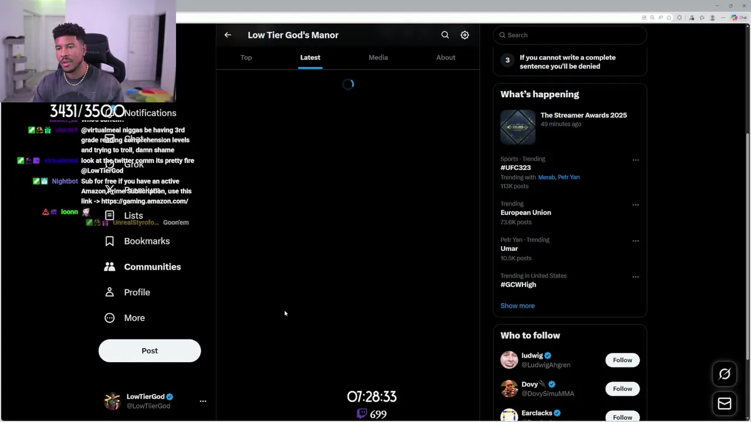This screenshot has height=422, width=751.
Task: Open more options for European Union trend
Action: (x=635, y=205)
